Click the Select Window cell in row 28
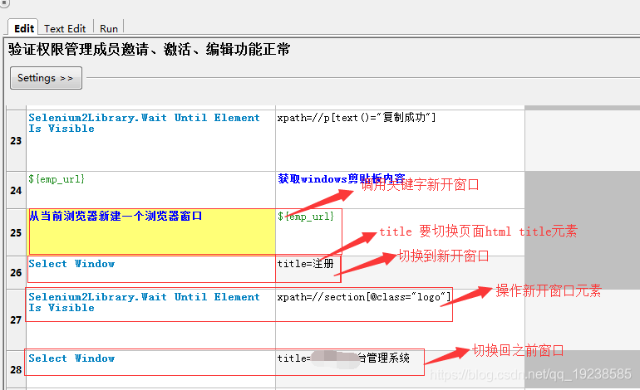Image resolution: width=640 pixels, height=390 pixels. pos(150,369)
